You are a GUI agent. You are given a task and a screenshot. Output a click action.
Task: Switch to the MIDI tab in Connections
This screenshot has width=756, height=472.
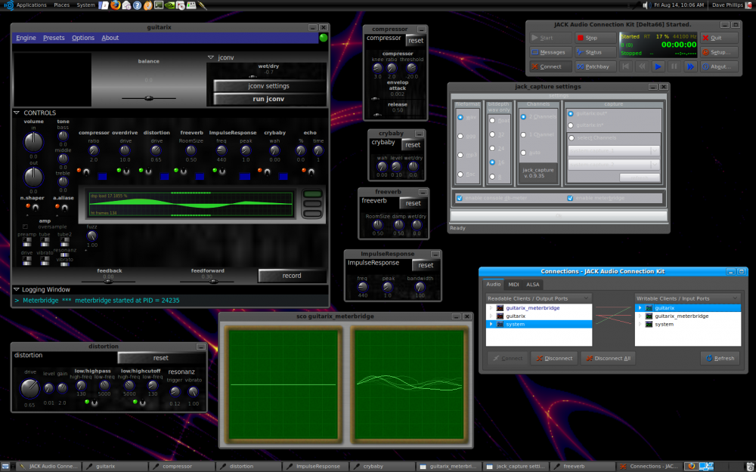pyautogui.click(x=513, y=285)
